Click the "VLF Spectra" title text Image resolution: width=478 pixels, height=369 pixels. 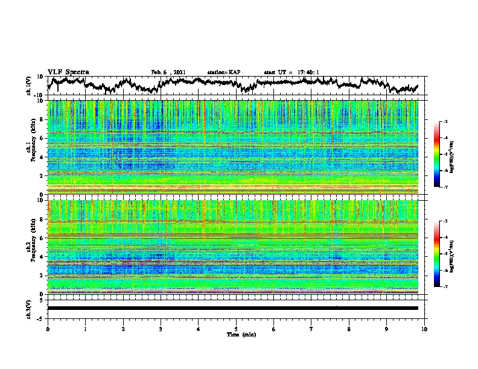(x=68, y=72)
